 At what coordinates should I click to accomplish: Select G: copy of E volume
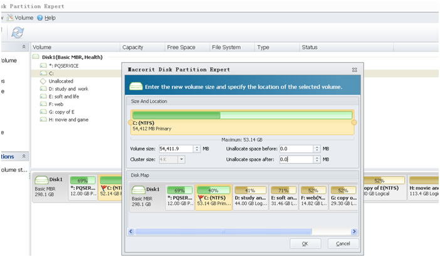point(57,112)
